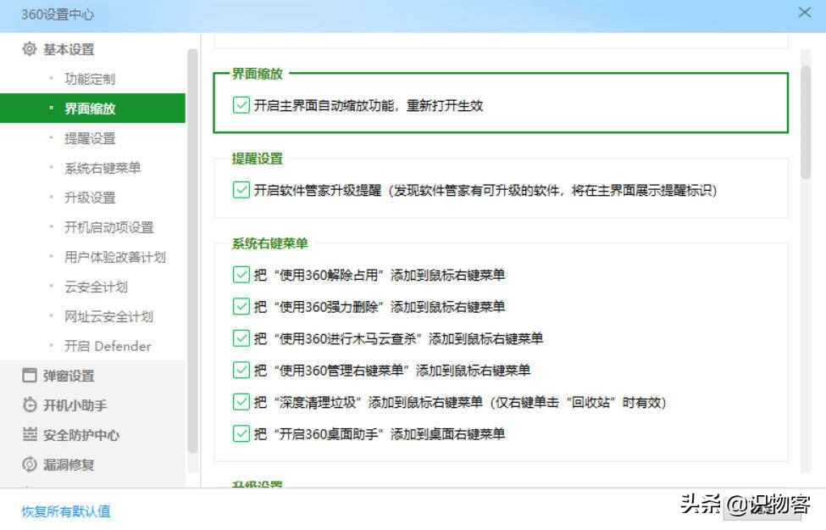Toggle the 开启软件管家升级提醒 checkbox
The height and width of the screenshot is (530, 826).
click(x=241, y=190)
